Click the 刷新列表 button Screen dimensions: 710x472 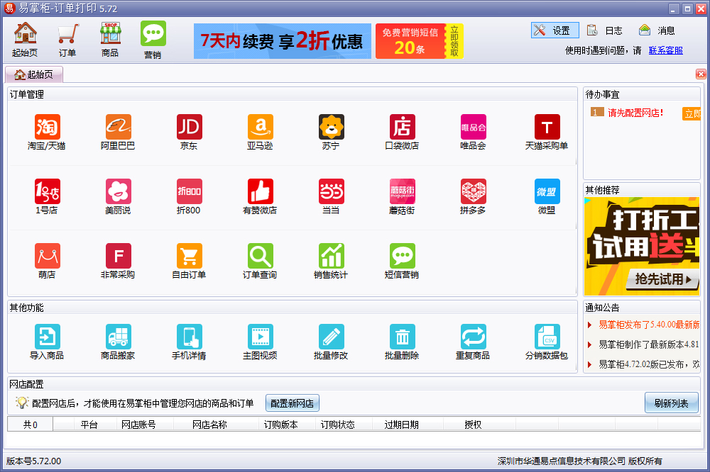point(672,403)
